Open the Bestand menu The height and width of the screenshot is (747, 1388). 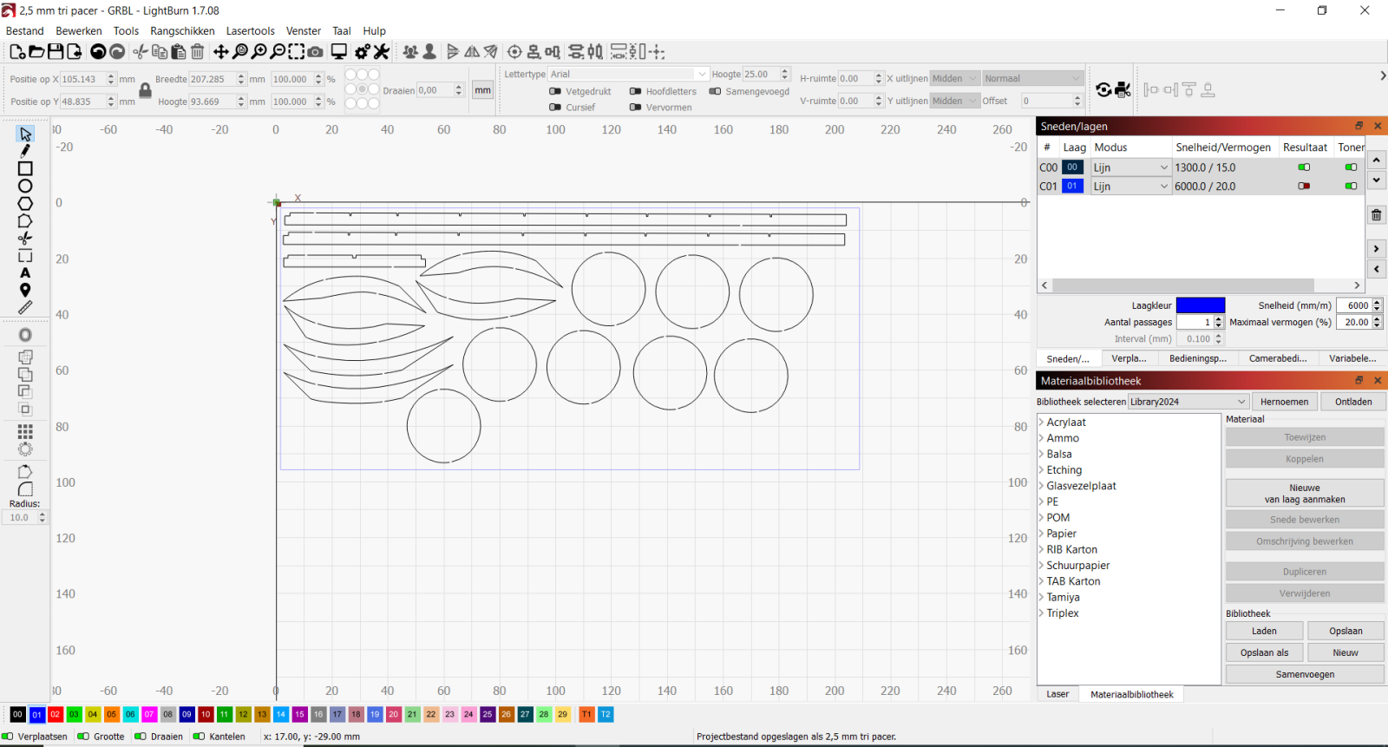tap(24, 30)
